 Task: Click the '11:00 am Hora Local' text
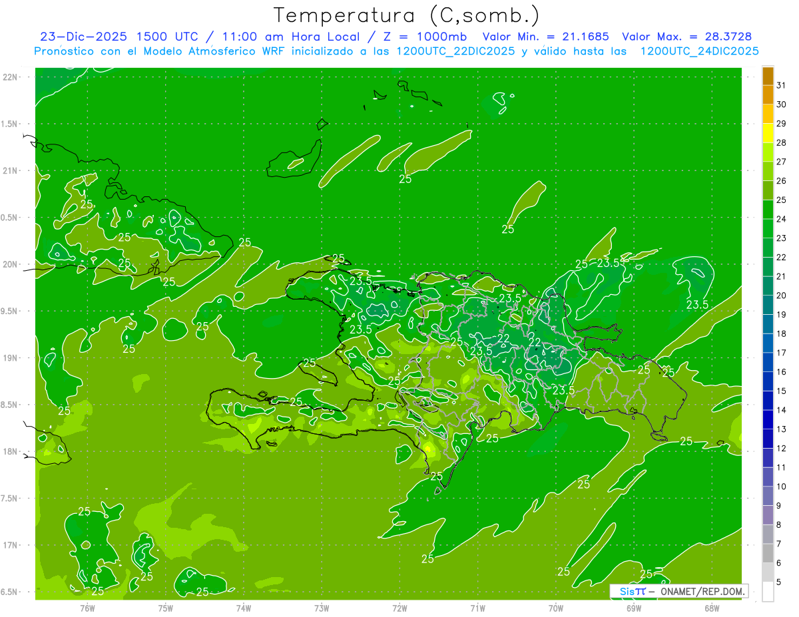(290, 37)
